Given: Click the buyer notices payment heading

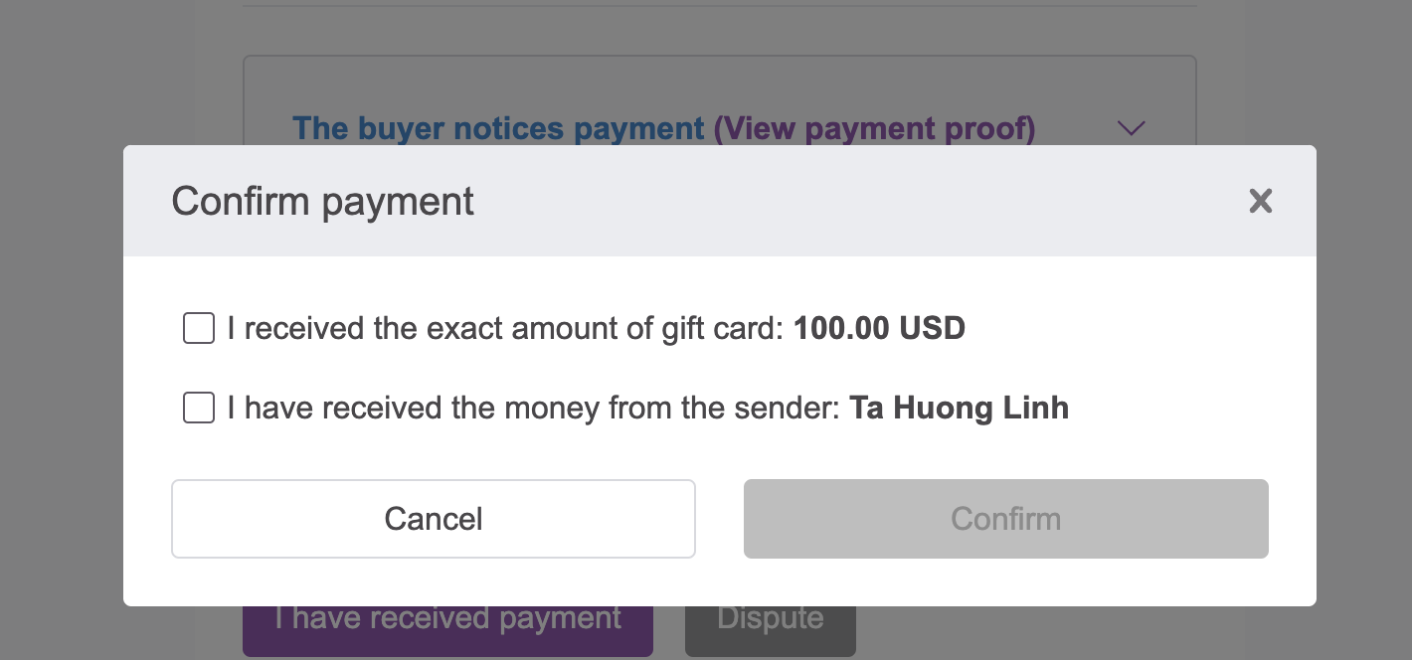Looking at the screenshot, I should (498, 128).
